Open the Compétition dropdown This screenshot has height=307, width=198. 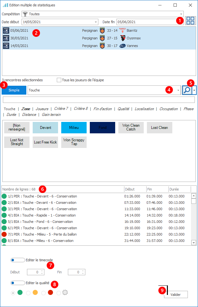tap(181, 14)
